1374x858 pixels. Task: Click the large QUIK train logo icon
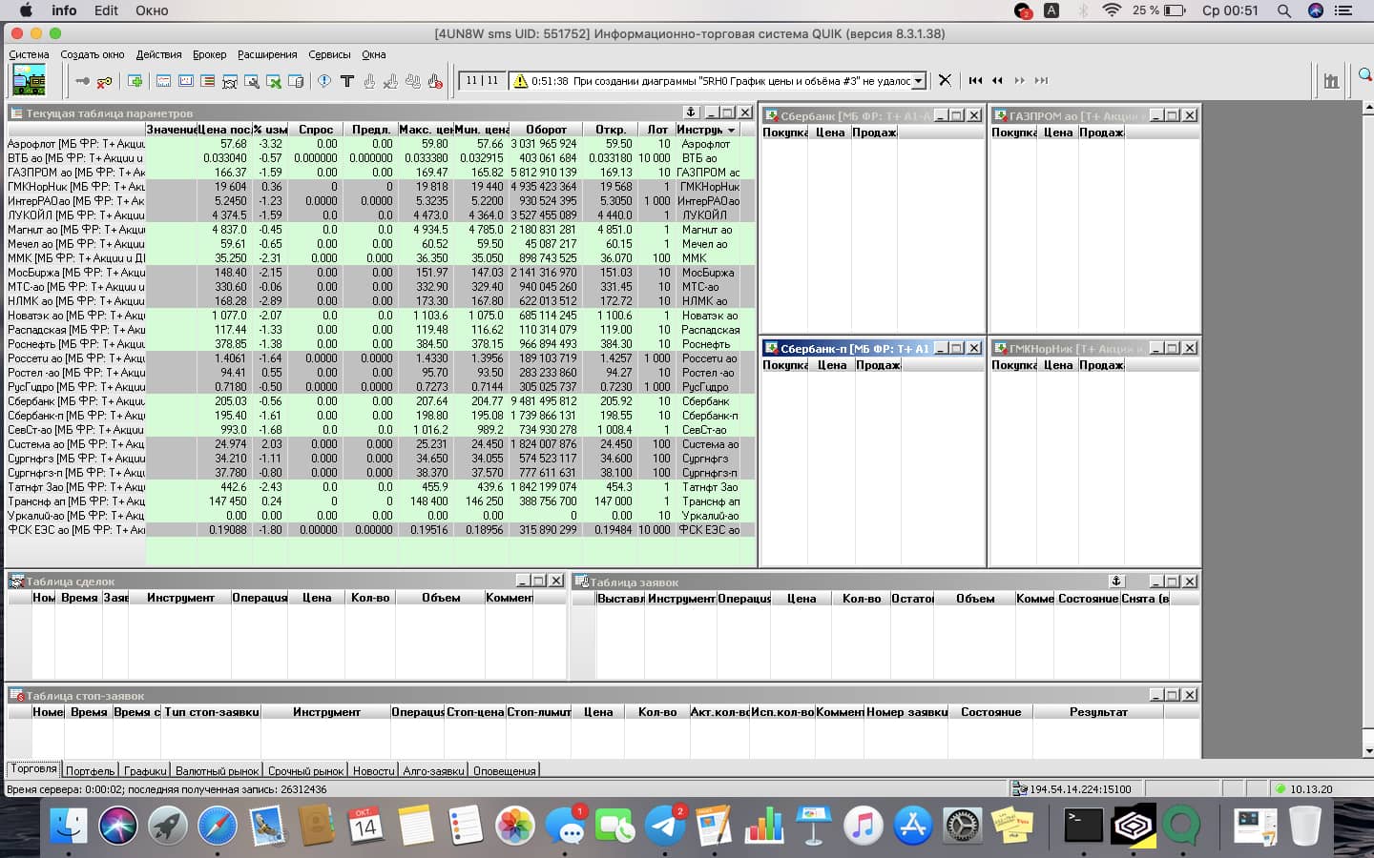29,80
